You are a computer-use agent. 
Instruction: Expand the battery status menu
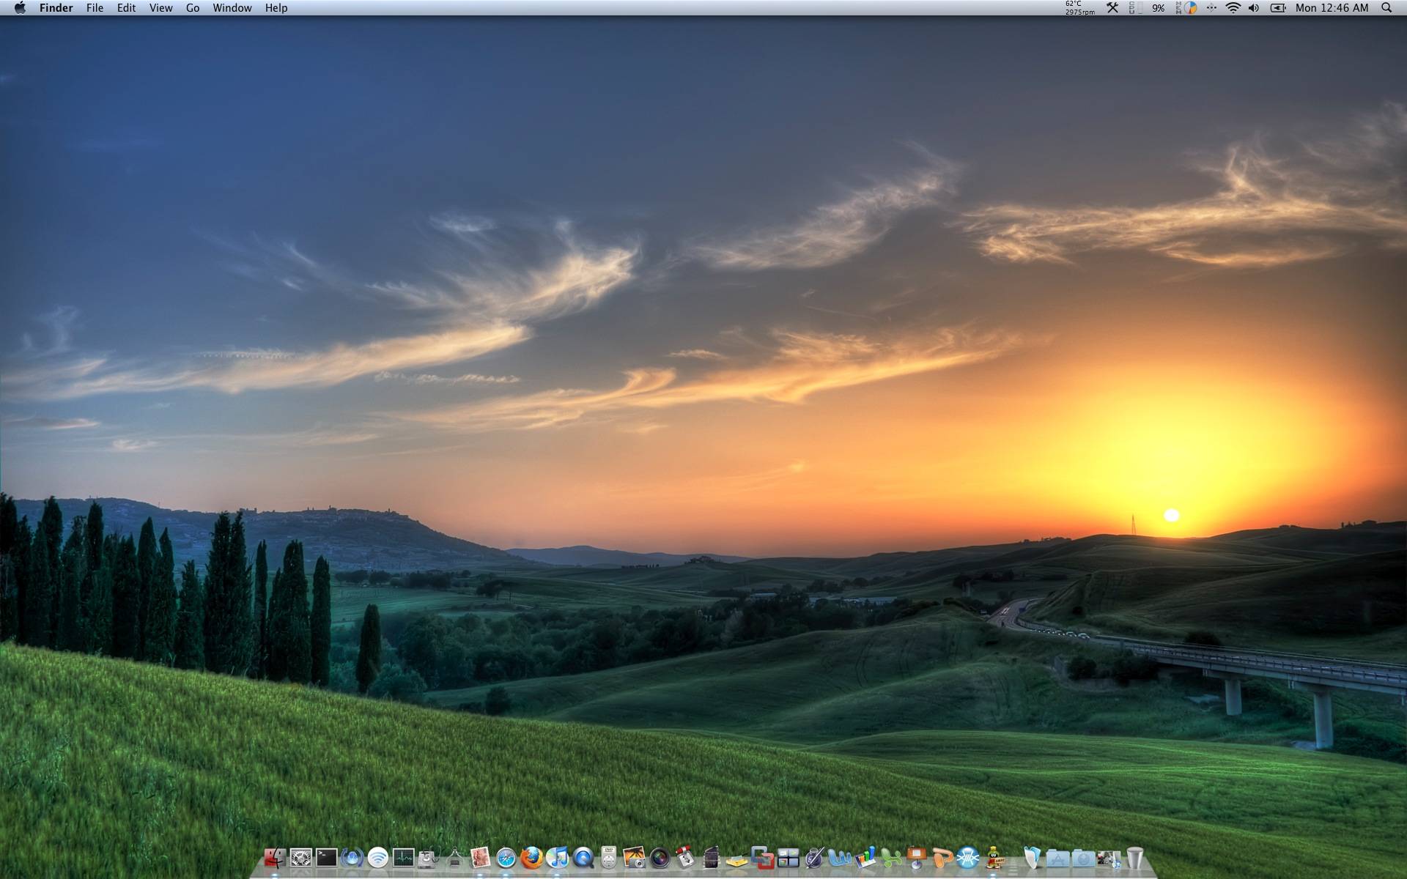tap(1277, 8)
